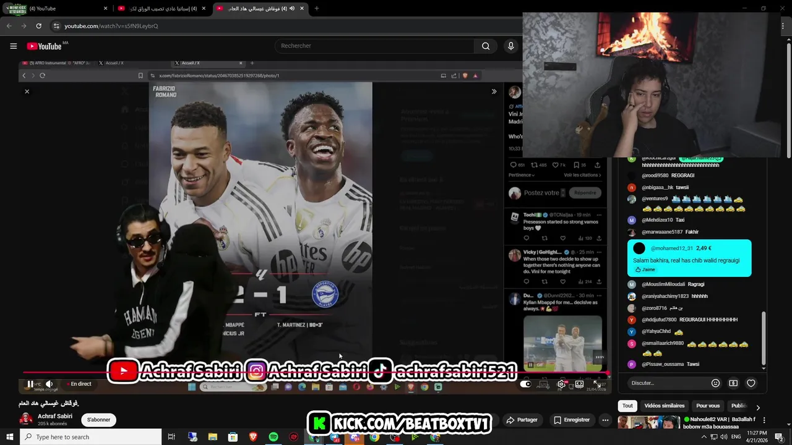Go to the YouTube home logo
This screenshot has height=445, width=792.
point(44,46)
